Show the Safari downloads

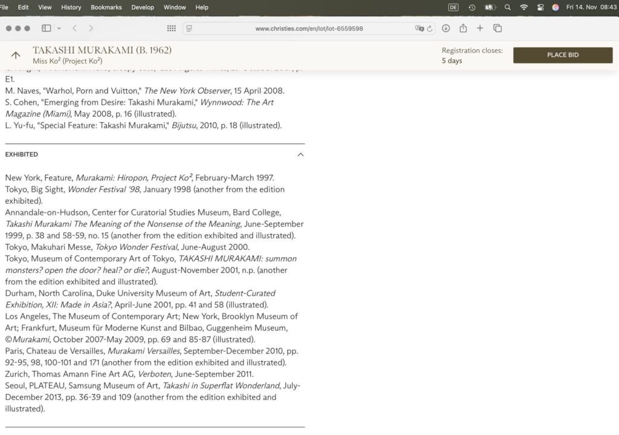(x=446, y=28)
